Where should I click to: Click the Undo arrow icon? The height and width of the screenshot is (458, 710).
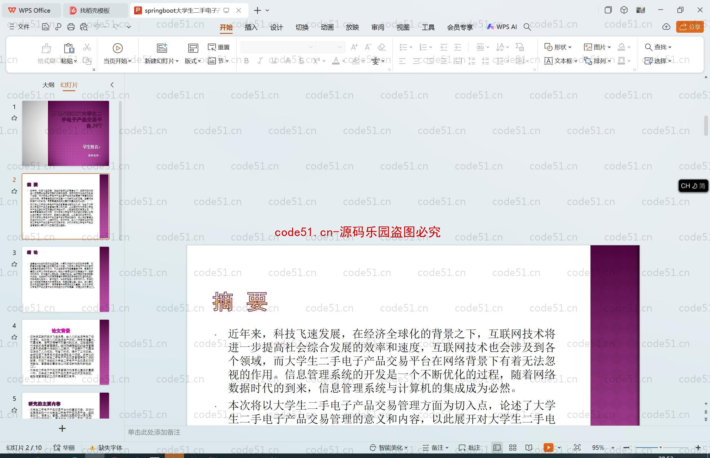click(97, 27)
